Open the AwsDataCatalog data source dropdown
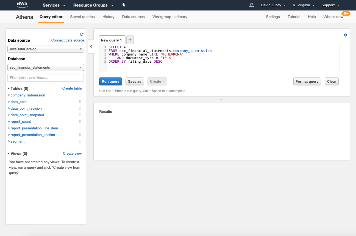This screenshot has width=356, height=236. [x=46, y=49]
